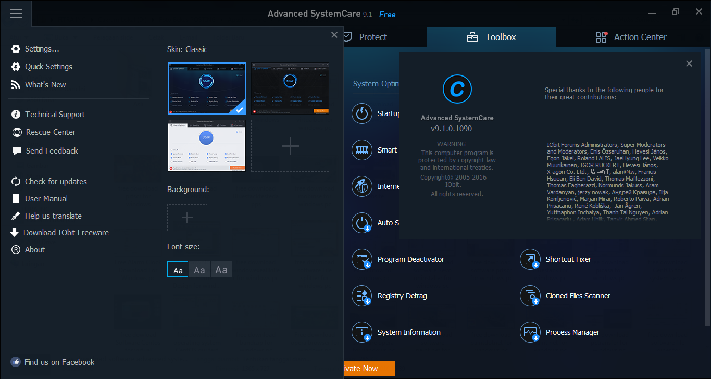This screenshot has height=379, width=711.
Task: Switch to the Protect tab
Action: point(373,37)
